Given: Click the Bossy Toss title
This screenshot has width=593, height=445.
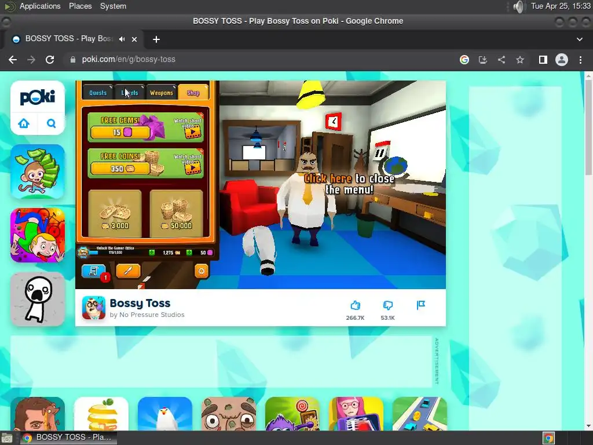Looking at the screenshot, I should (140, 304).
